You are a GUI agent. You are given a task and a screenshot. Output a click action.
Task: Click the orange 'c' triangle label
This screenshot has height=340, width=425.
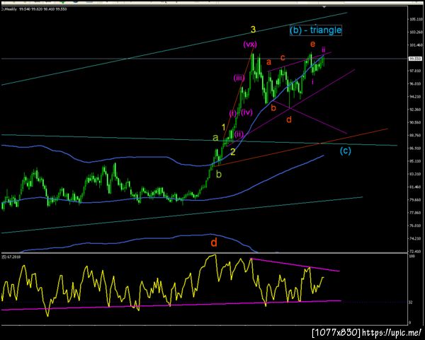pyautogui.click(x=283, y=57)
